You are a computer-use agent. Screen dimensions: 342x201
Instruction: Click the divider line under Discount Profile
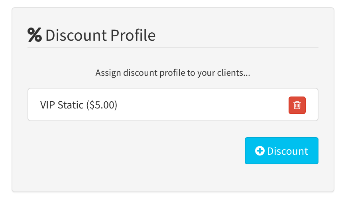[173, 47]
